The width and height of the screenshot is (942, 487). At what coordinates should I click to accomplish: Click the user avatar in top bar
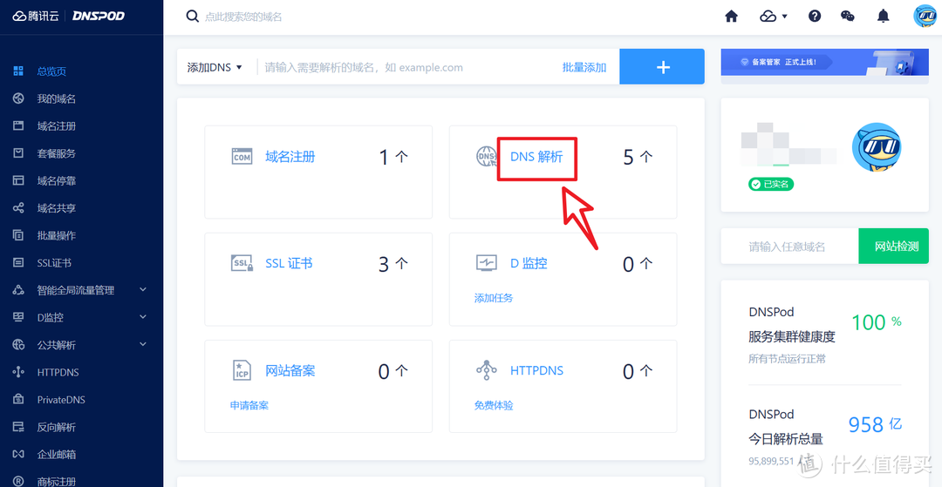point(924,17)
